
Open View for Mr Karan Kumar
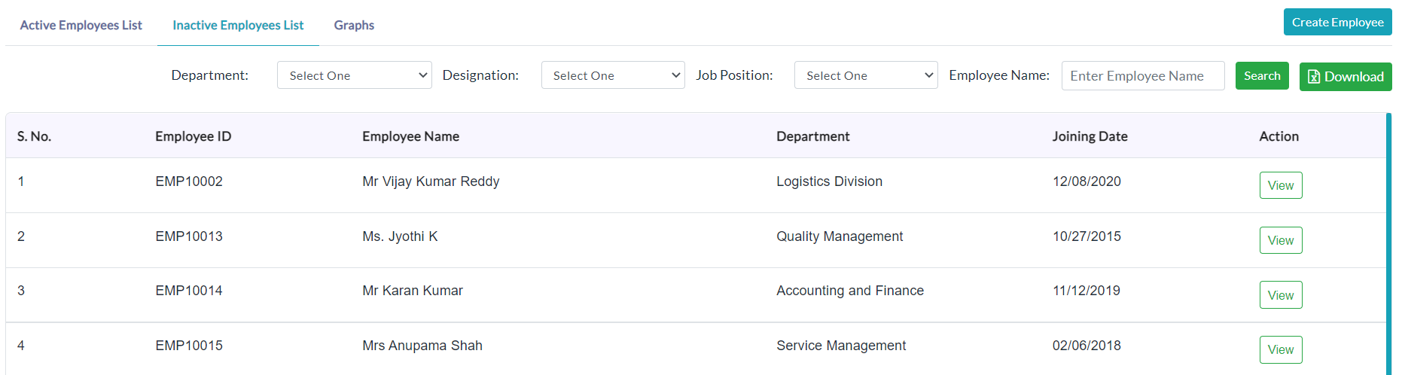pos(1280,295)
